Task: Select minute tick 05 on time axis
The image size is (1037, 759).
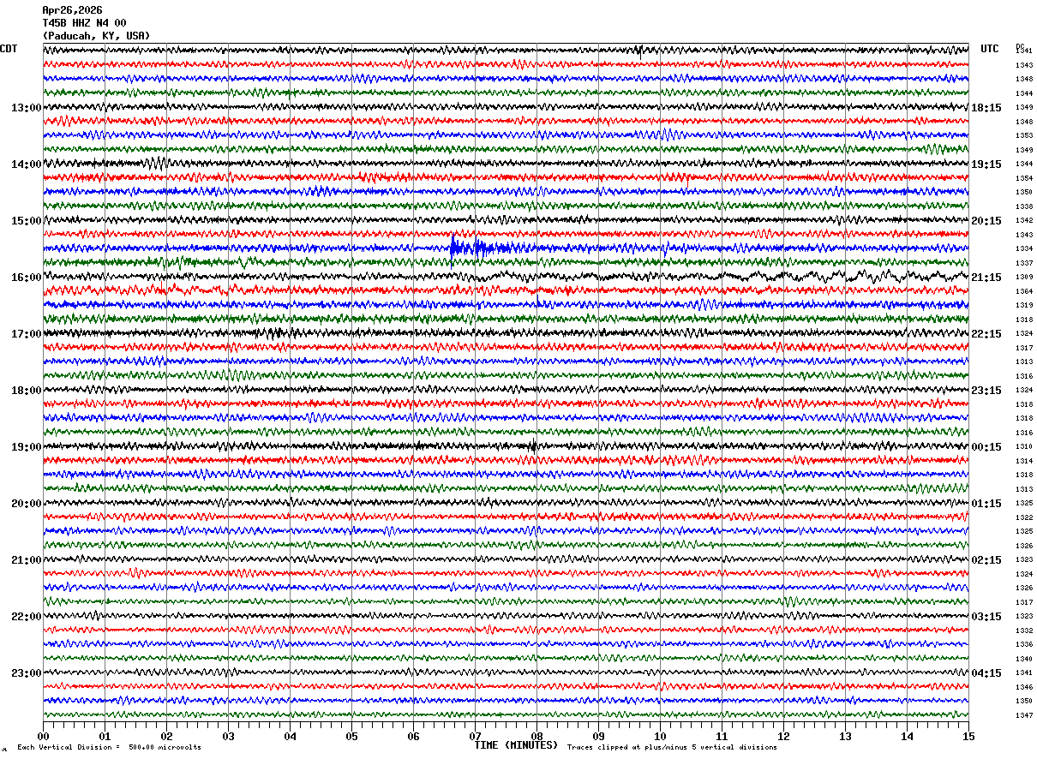Action: pos(351,736)
